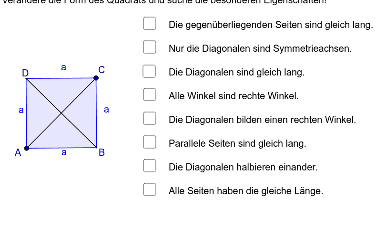
Task: Tick "Die Diagonalen halbieren einander" checkbox
Action: tap(150, 166)
